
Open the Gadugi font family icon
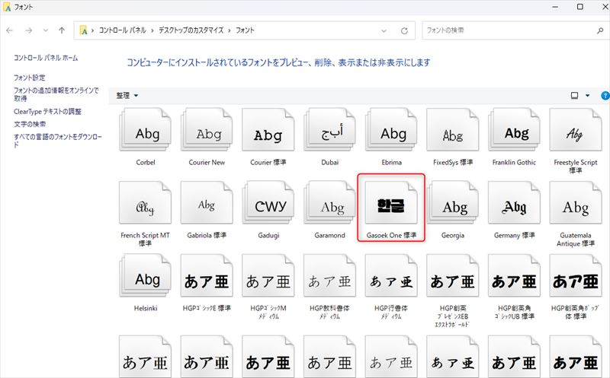tap(268, 202)
